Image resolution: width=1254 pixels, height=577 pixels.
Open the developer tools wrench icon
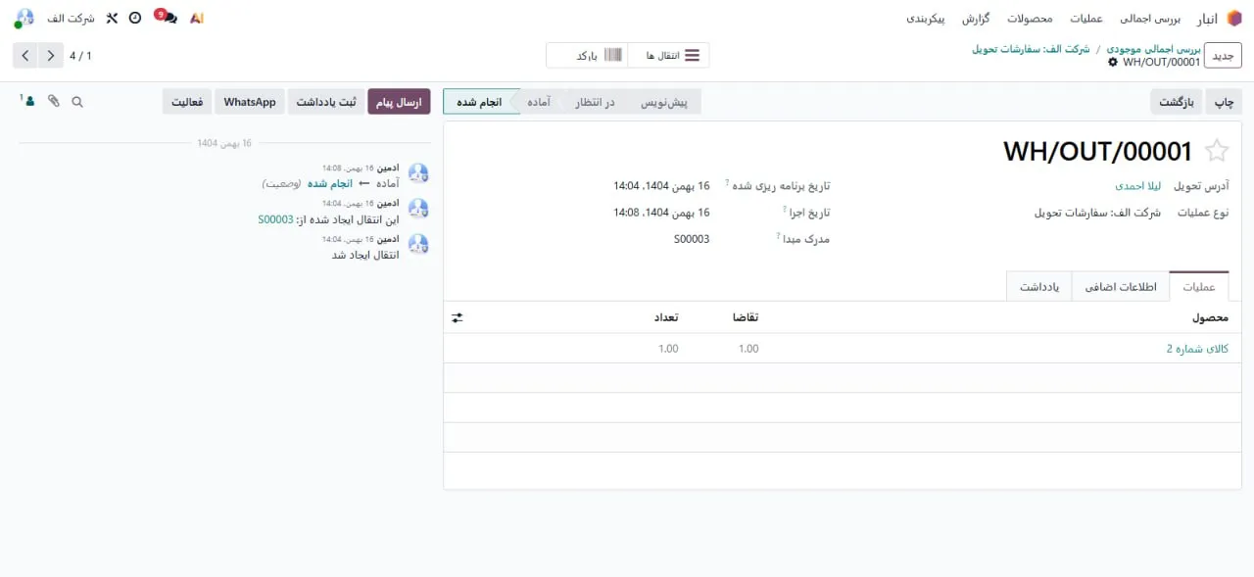pos(112,18)
